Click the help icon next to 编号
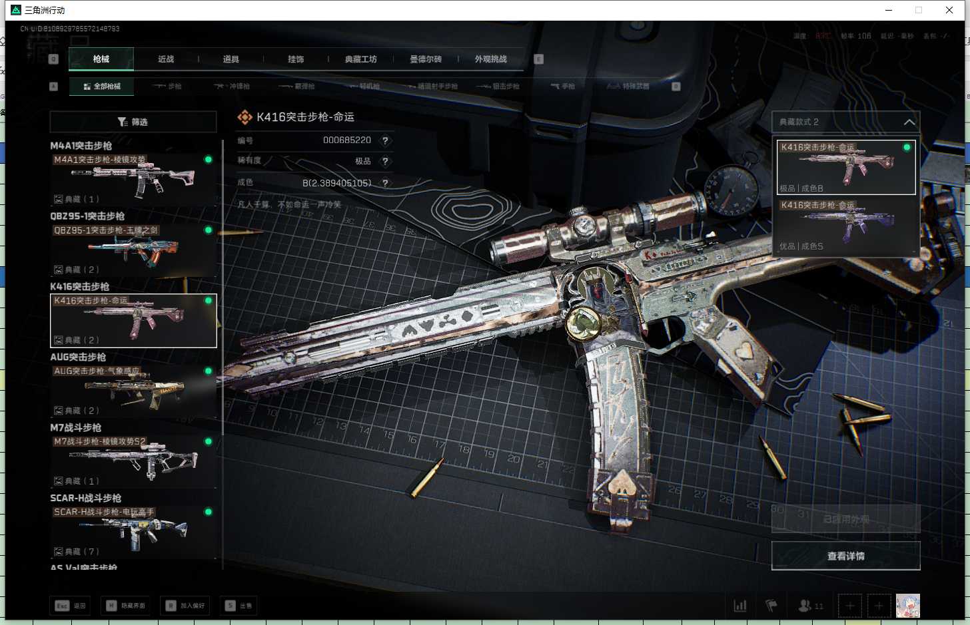This screenshot has height=625, width=970. (385, 140)
